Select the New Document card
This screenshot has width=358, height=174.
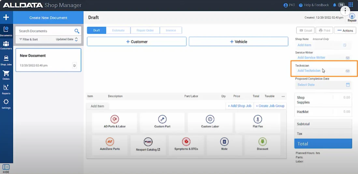pos(49,60)
